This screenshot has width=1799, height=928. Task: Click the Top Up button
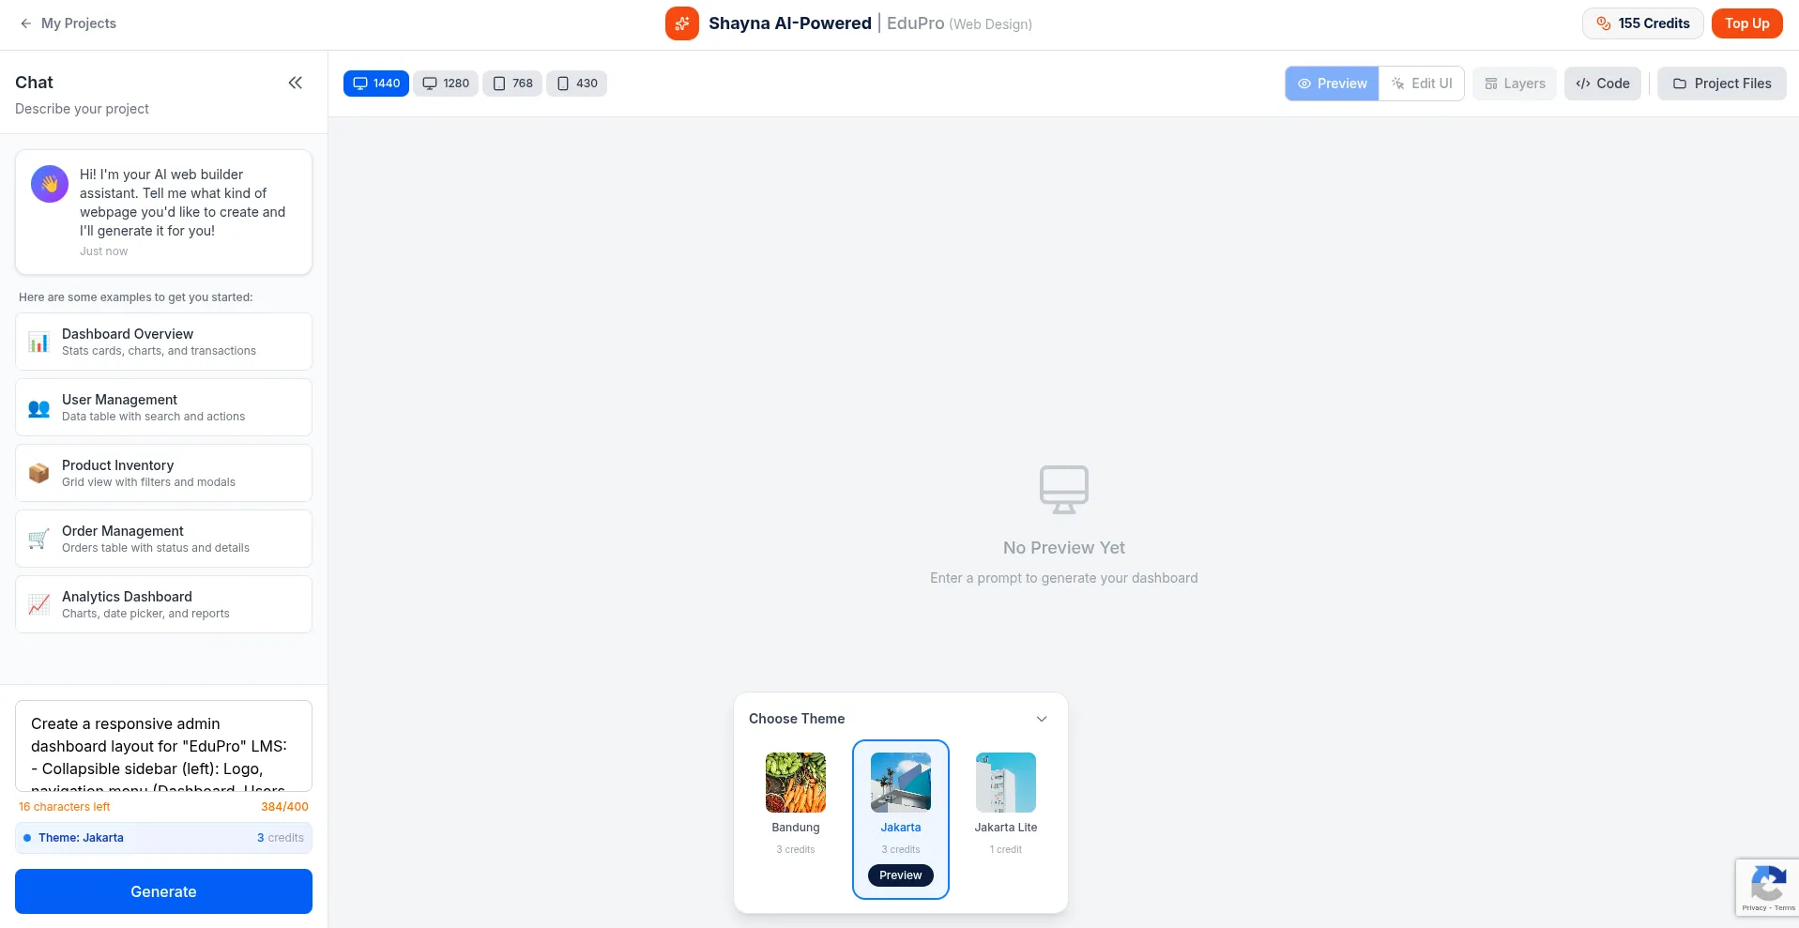point(1746,23)
